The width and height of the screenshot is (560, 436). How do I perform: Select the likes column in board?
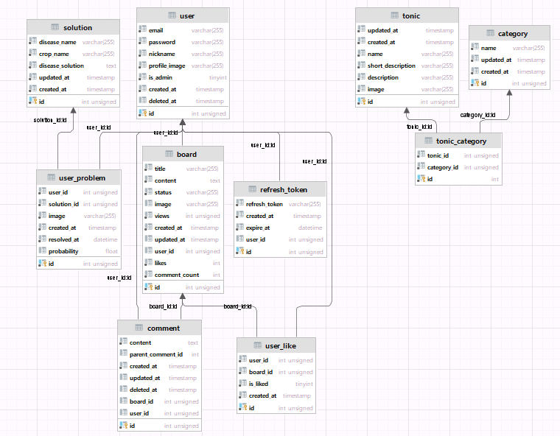pos(183,263)
